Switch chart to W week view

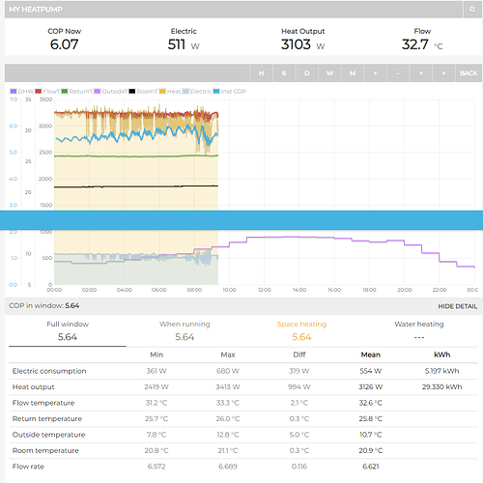point(329,73)
